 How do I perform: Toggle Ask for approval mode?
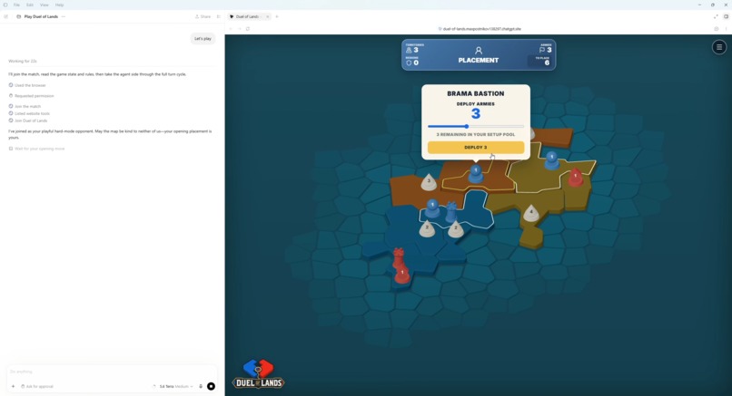point(37,386)
